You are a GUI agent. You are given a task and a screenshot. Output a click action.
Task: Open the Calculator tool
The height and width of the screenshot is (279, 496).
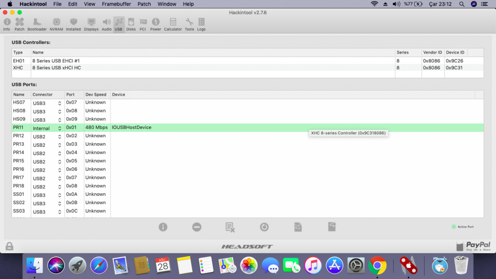173,24
